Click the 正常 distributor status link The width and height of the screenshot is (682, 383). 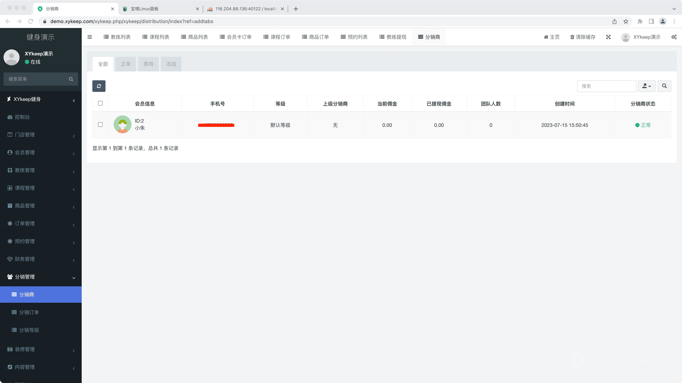tap(645, 125)
